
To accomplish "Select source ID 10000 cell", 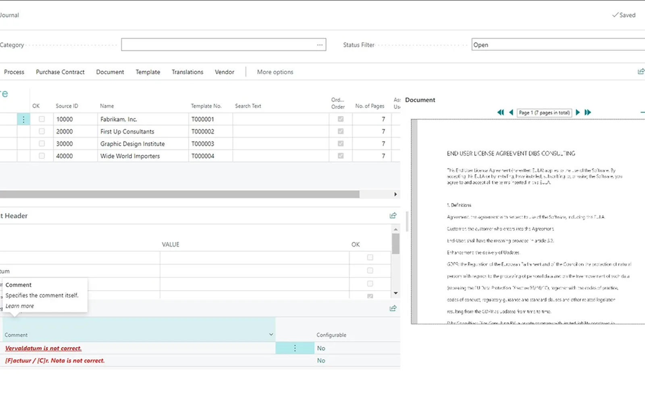I will pos(75,119).
